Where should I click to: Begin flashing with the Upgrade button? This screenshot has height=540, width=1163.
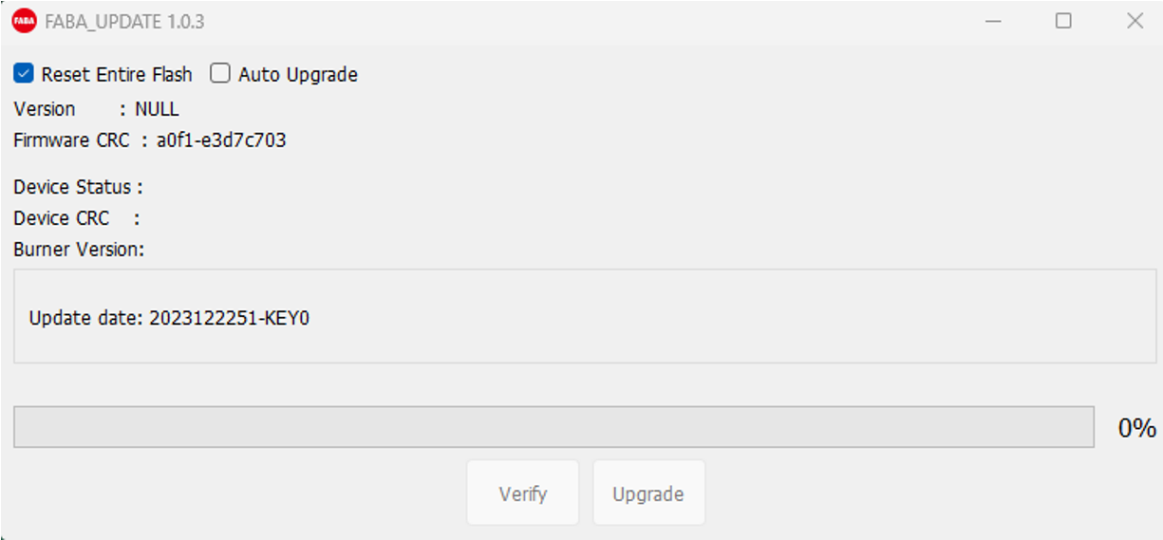(x=648, y=493)
